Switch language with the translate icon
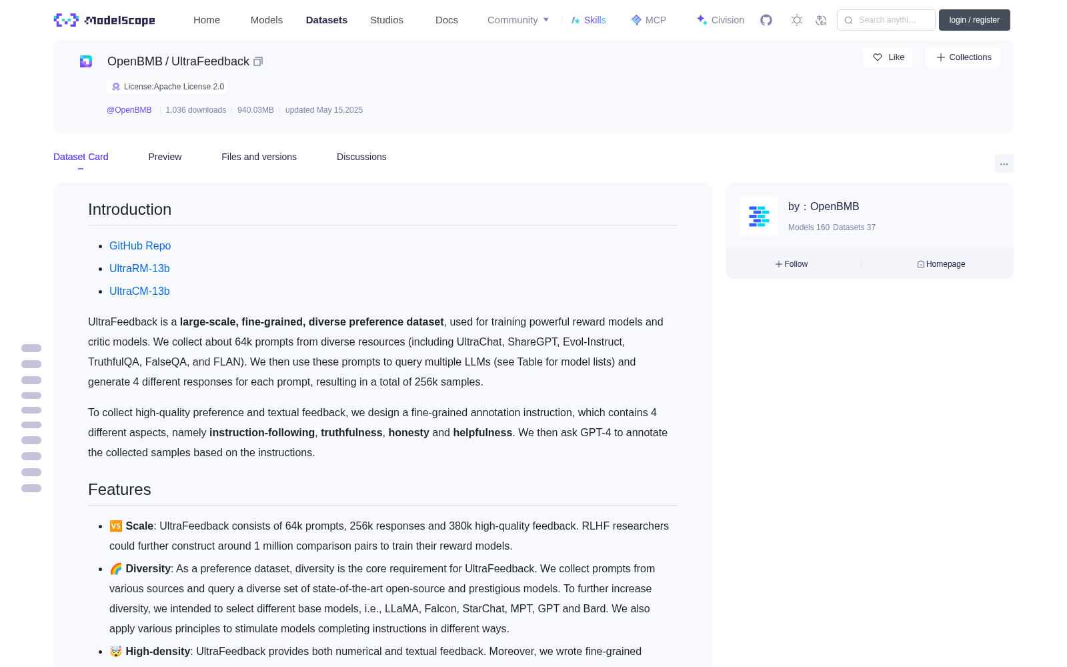 pyautogui.click(x=821, y=20)
